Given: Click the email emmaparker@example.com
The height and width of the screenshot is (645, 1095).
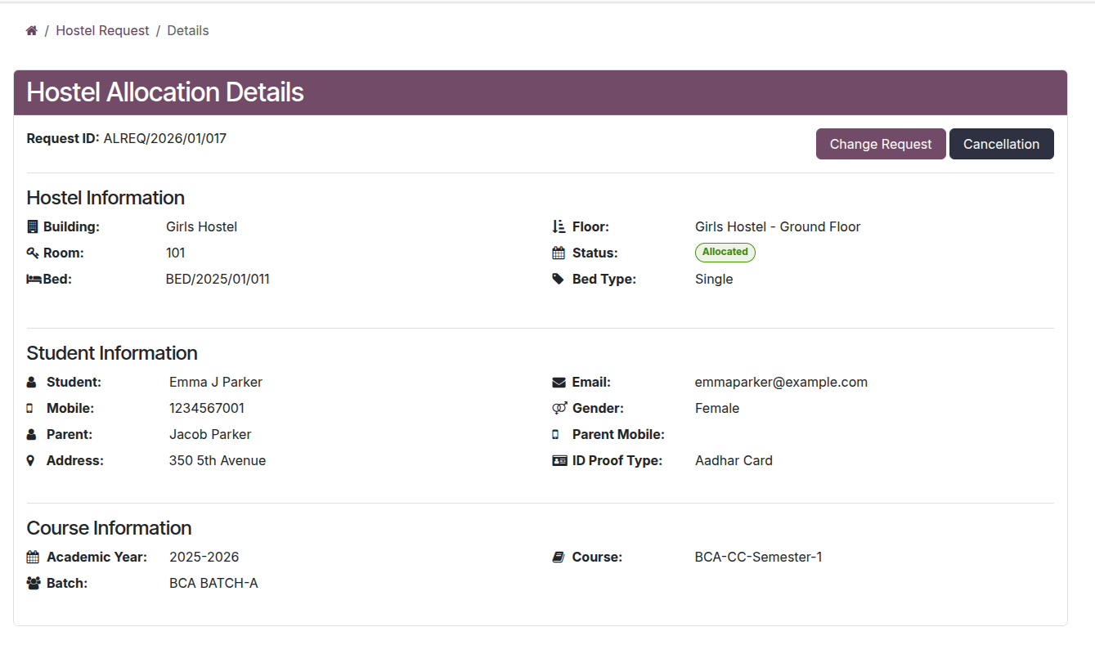Looking at the screenshot, I should pos(781,383).
